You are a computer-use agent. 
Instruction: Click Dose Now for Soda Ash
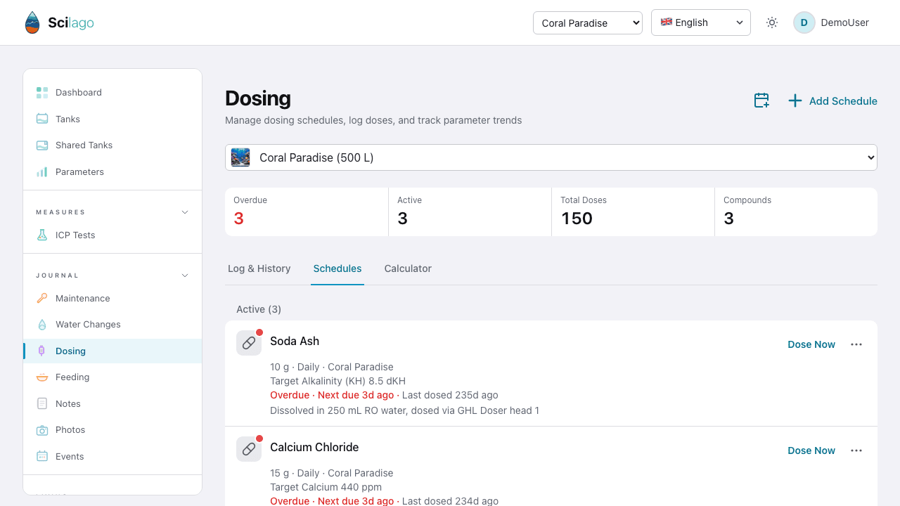pos(811,344)
